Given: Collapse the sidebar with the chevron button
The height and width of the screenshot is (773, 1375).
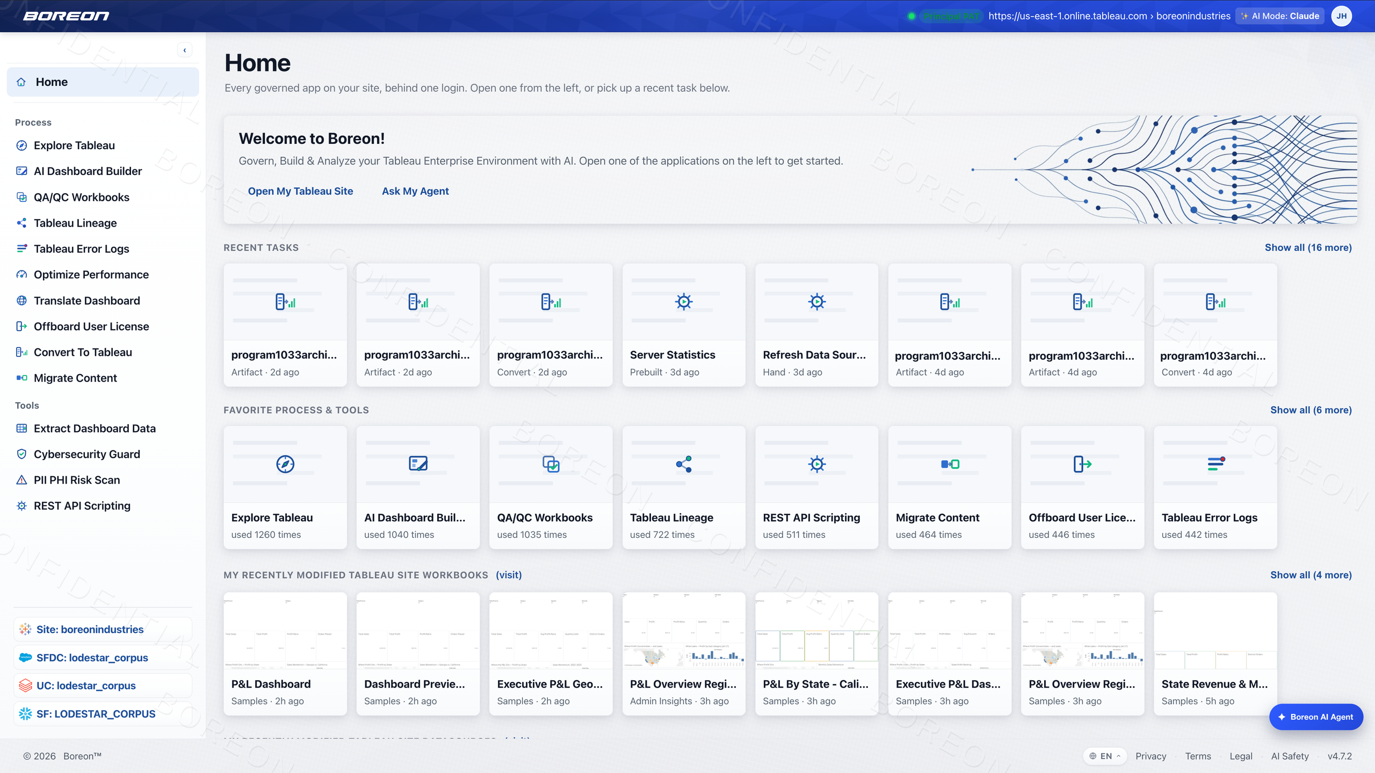Looking at the screenshot, I should click(185, 50).
